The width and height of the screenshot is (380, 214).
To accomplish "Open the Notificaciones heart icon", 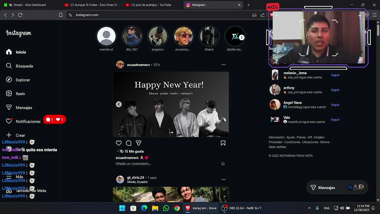I will [9, 121].
